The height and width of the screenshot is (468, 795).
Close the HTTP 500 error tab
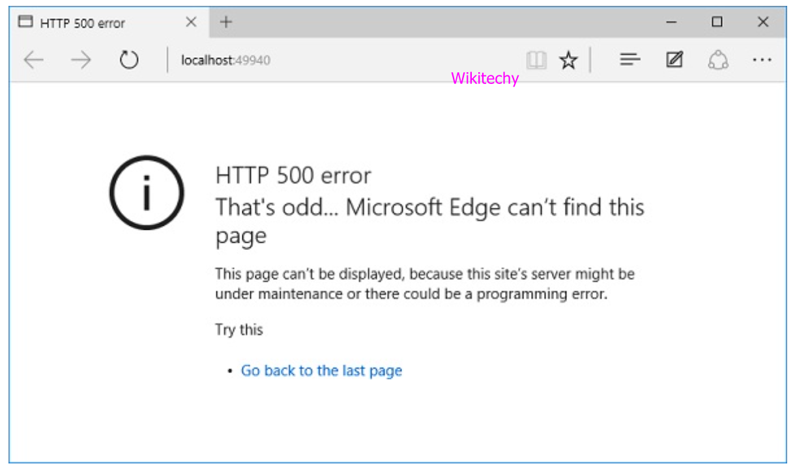point(191,22)
